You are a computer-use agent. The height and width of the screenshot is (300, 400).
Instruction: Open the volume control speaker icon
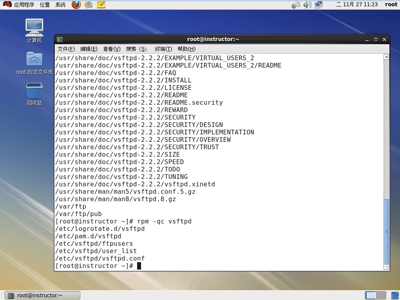(x=307, y=5)
